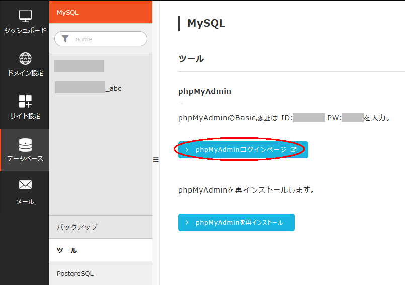Viewport: 405px width, 285px height.
Task: Click the ドメイン設定 label in sidebar
Action: [x=25, y=73]
